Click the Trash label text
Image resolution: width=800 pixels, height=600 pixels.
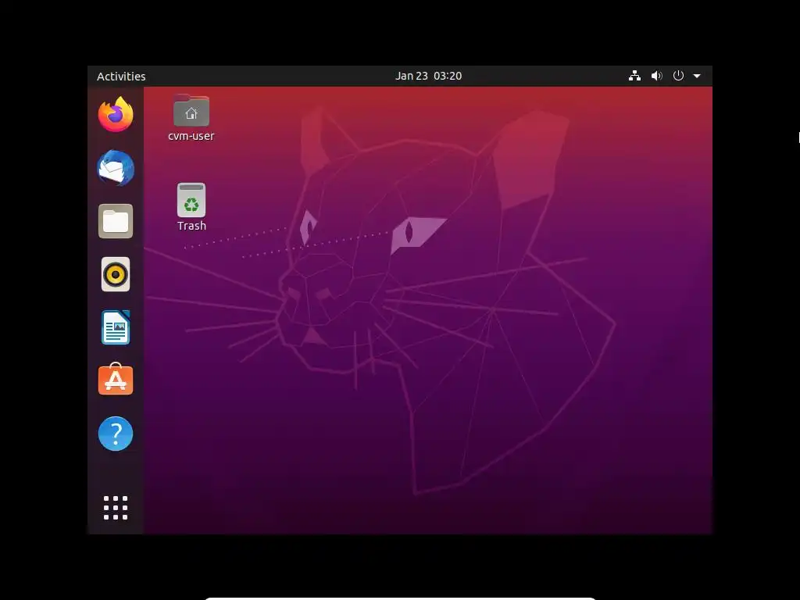click(x=192, y=226)
